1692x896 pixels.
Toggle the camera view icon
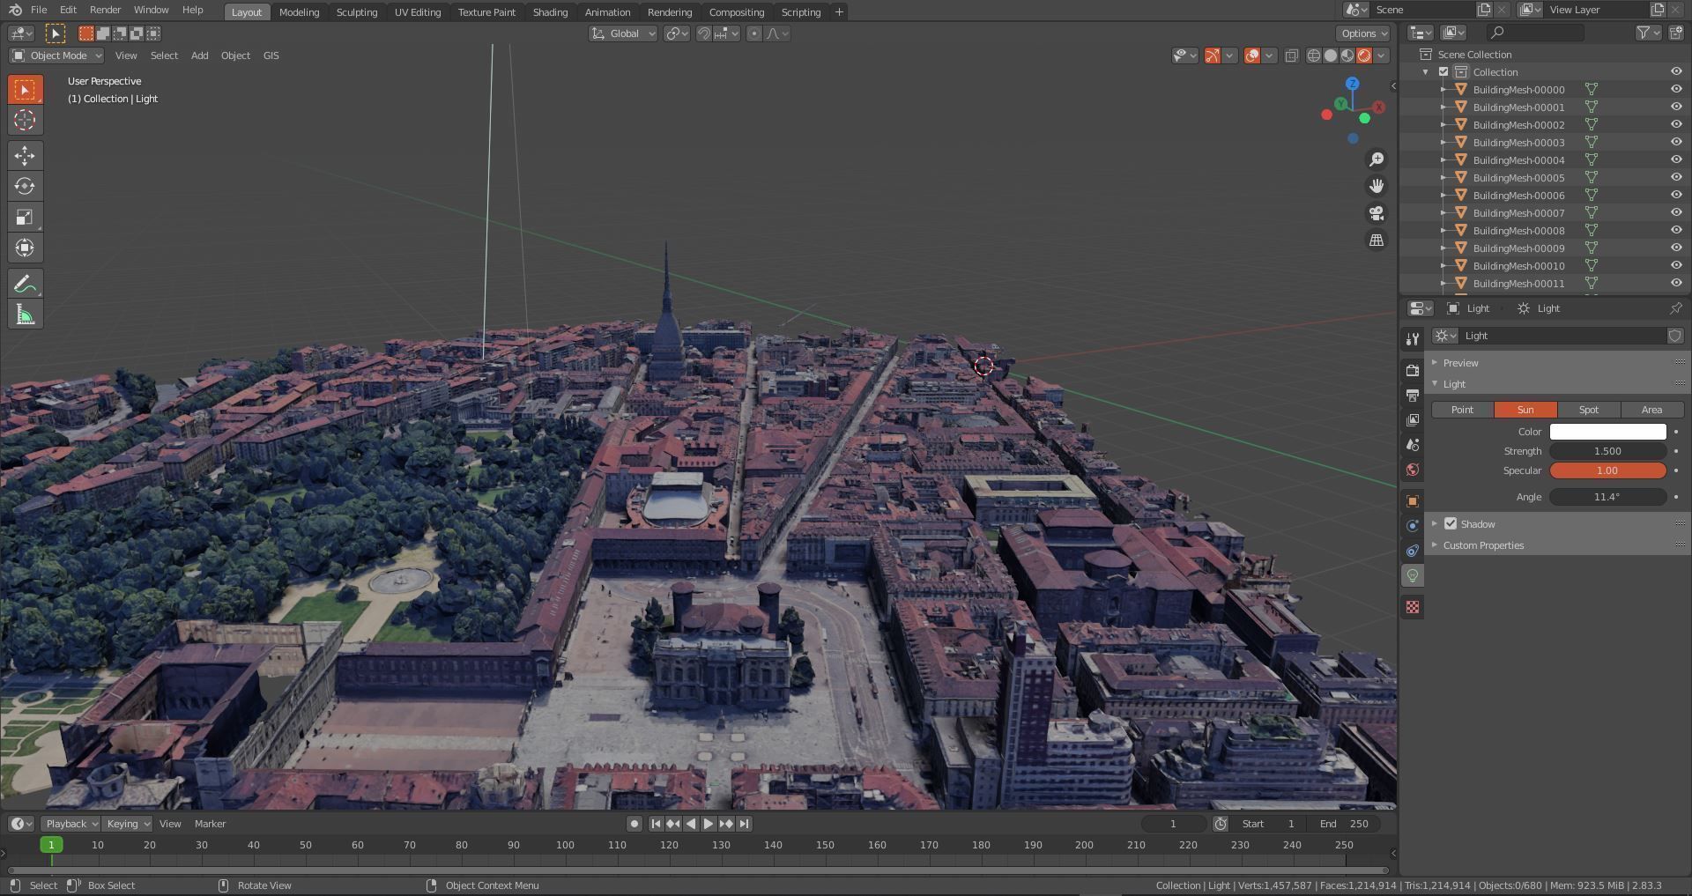tap(1376, 213)
